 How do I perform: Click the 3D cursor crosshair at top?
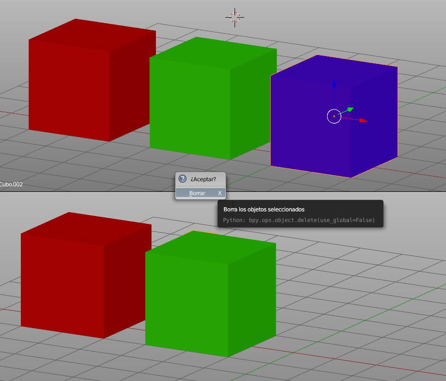click(235, 18)
